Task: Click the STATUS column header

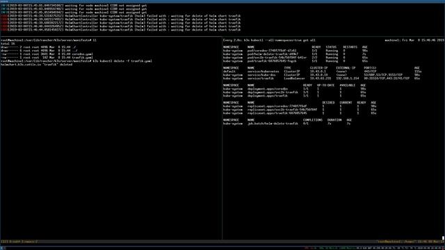Action: coord(331,47)
